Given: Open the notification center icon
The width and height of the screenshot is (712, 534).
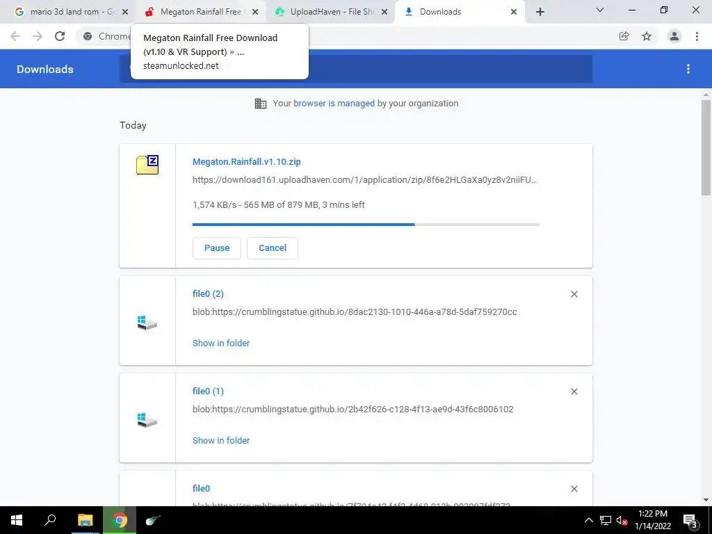Looking at the screenshot, I should (x=690, y=520).
